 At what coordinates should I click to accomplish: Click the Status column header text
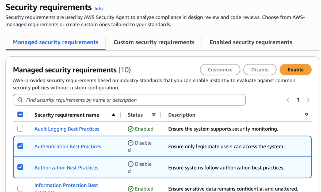(135, 115)
